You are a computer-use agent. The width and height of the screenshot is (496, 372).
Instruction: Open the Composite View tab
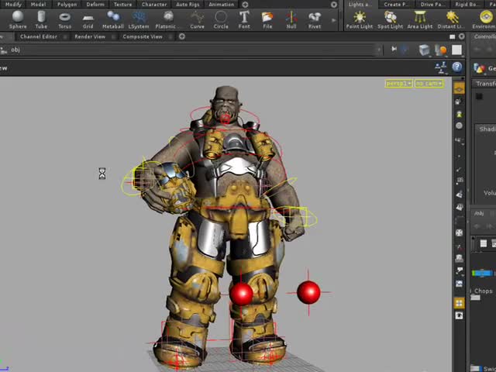click(x=143, y=36)
